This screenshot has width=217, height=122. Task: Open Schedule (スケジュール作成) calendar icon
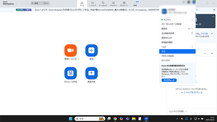pyautogui.click(x=71, y=73)
